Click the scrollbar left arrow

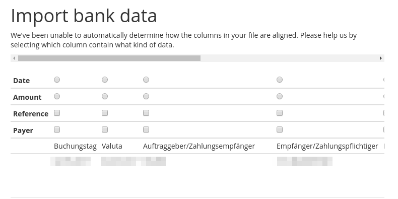pyautogui.click(x=14, y=58)
